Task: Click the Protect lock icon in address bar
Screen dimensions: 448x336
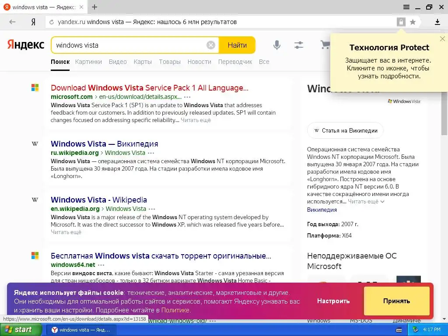Action: 401,22
